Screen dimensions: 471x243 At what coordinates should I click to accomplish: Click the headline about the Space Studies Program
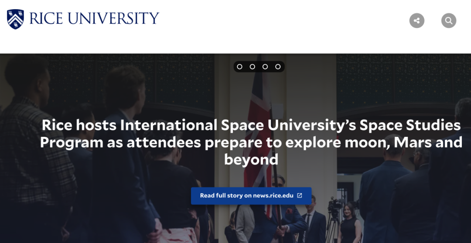coord(251,142)
